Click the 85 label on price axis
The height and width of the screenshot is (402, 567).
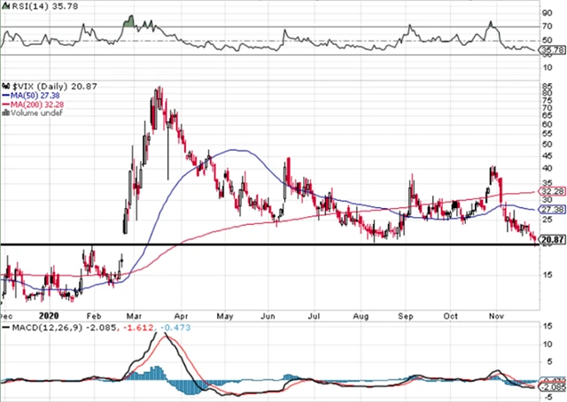tap(546, 87)
